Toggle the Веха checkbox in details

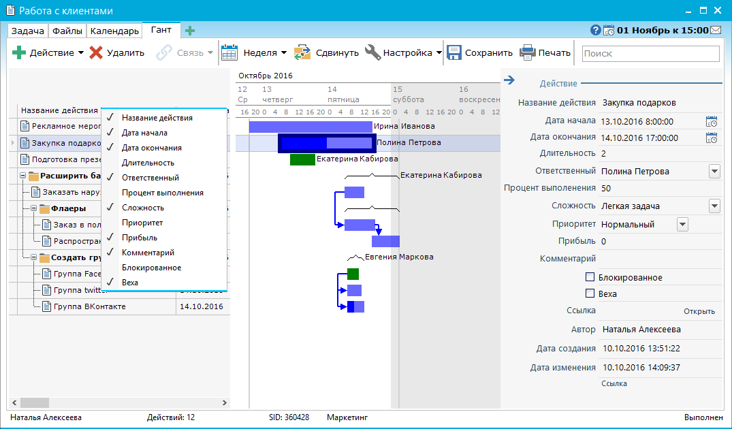pyautogui.click(x=590, y=293)
